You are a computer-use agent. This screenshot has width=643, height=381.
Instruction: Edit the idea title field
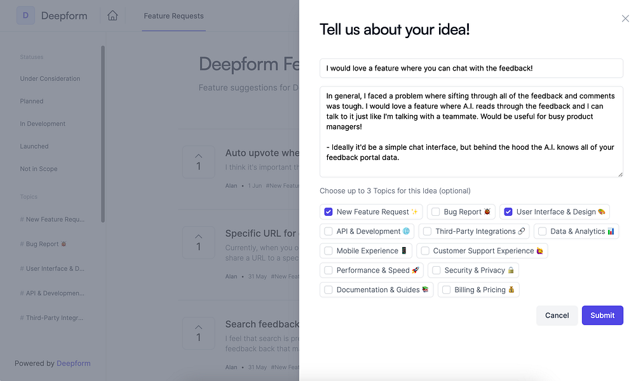pyautogui.click(x=471, y=69)
